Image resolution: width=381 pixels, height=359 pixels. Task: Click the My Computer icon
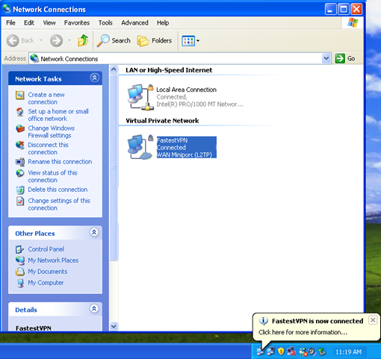20,283
